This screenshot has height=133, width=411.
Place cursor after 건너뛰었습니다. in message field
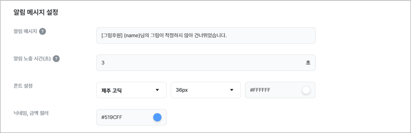(x=227, y=36)
